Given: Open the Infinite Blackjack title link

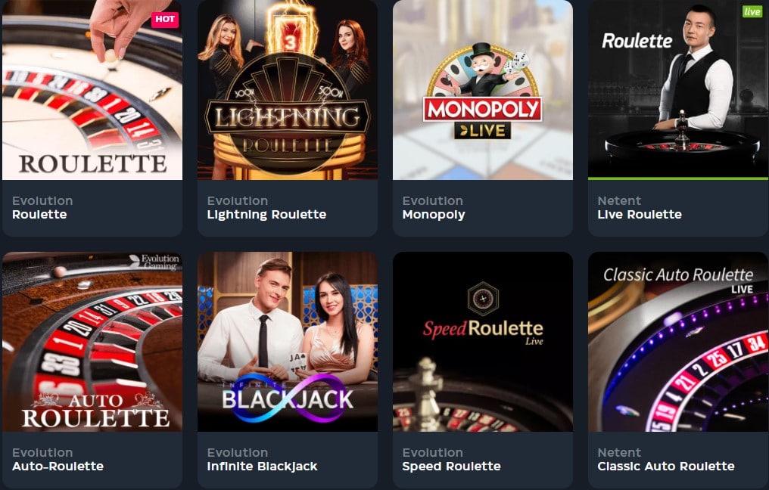Looking at the screenshot, I should click(x=263, y=467).
